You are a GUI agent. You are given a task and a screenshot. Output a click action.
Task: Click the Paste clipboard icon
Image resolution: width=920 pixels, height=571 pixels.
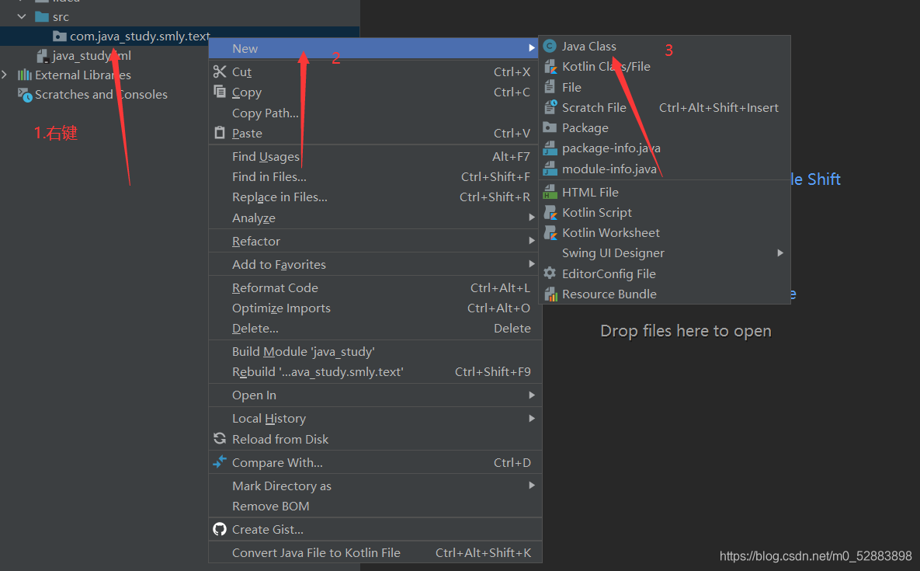pyautogui.click(x=220, y=133)
